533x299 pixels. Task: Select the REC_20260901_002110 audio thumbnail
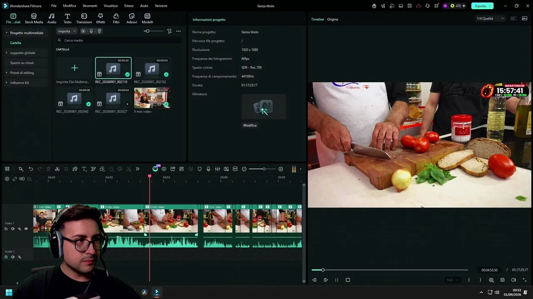click(113, 68)
